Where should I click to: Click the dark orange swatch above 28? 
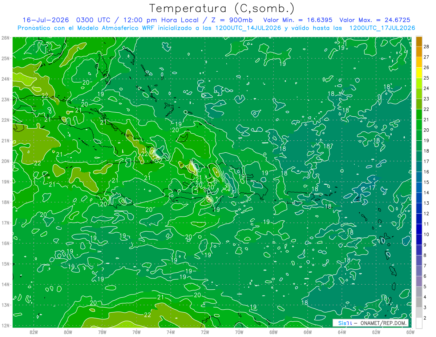419,41
